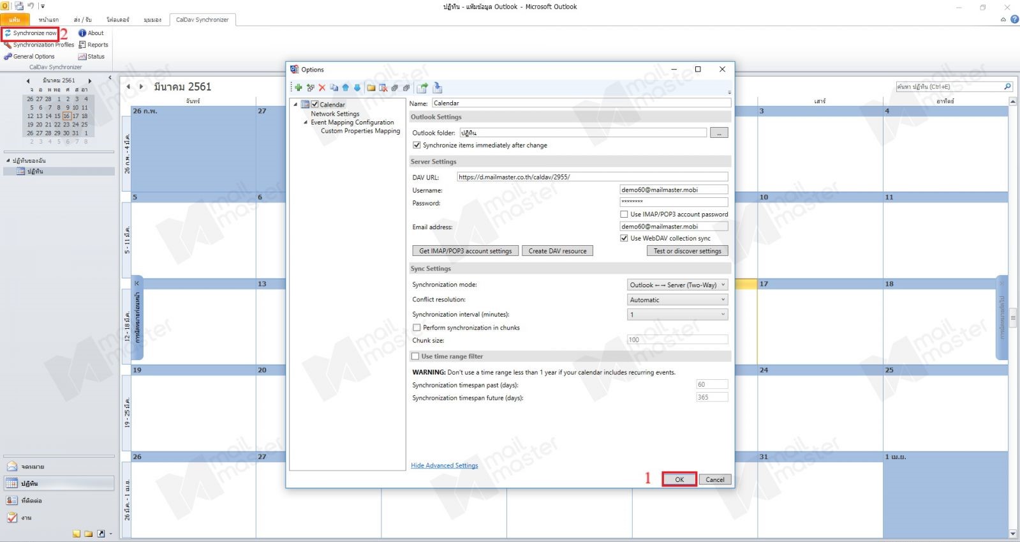Move profile up with blue up arrow
Viewport: 1020px width, 542px height.
coord(346,87)
